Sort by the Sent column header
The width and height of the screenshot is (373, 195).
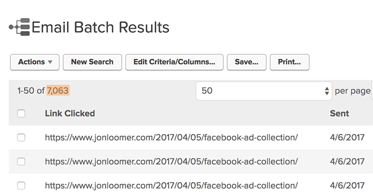pyautogui.click(x=339, y=113)
